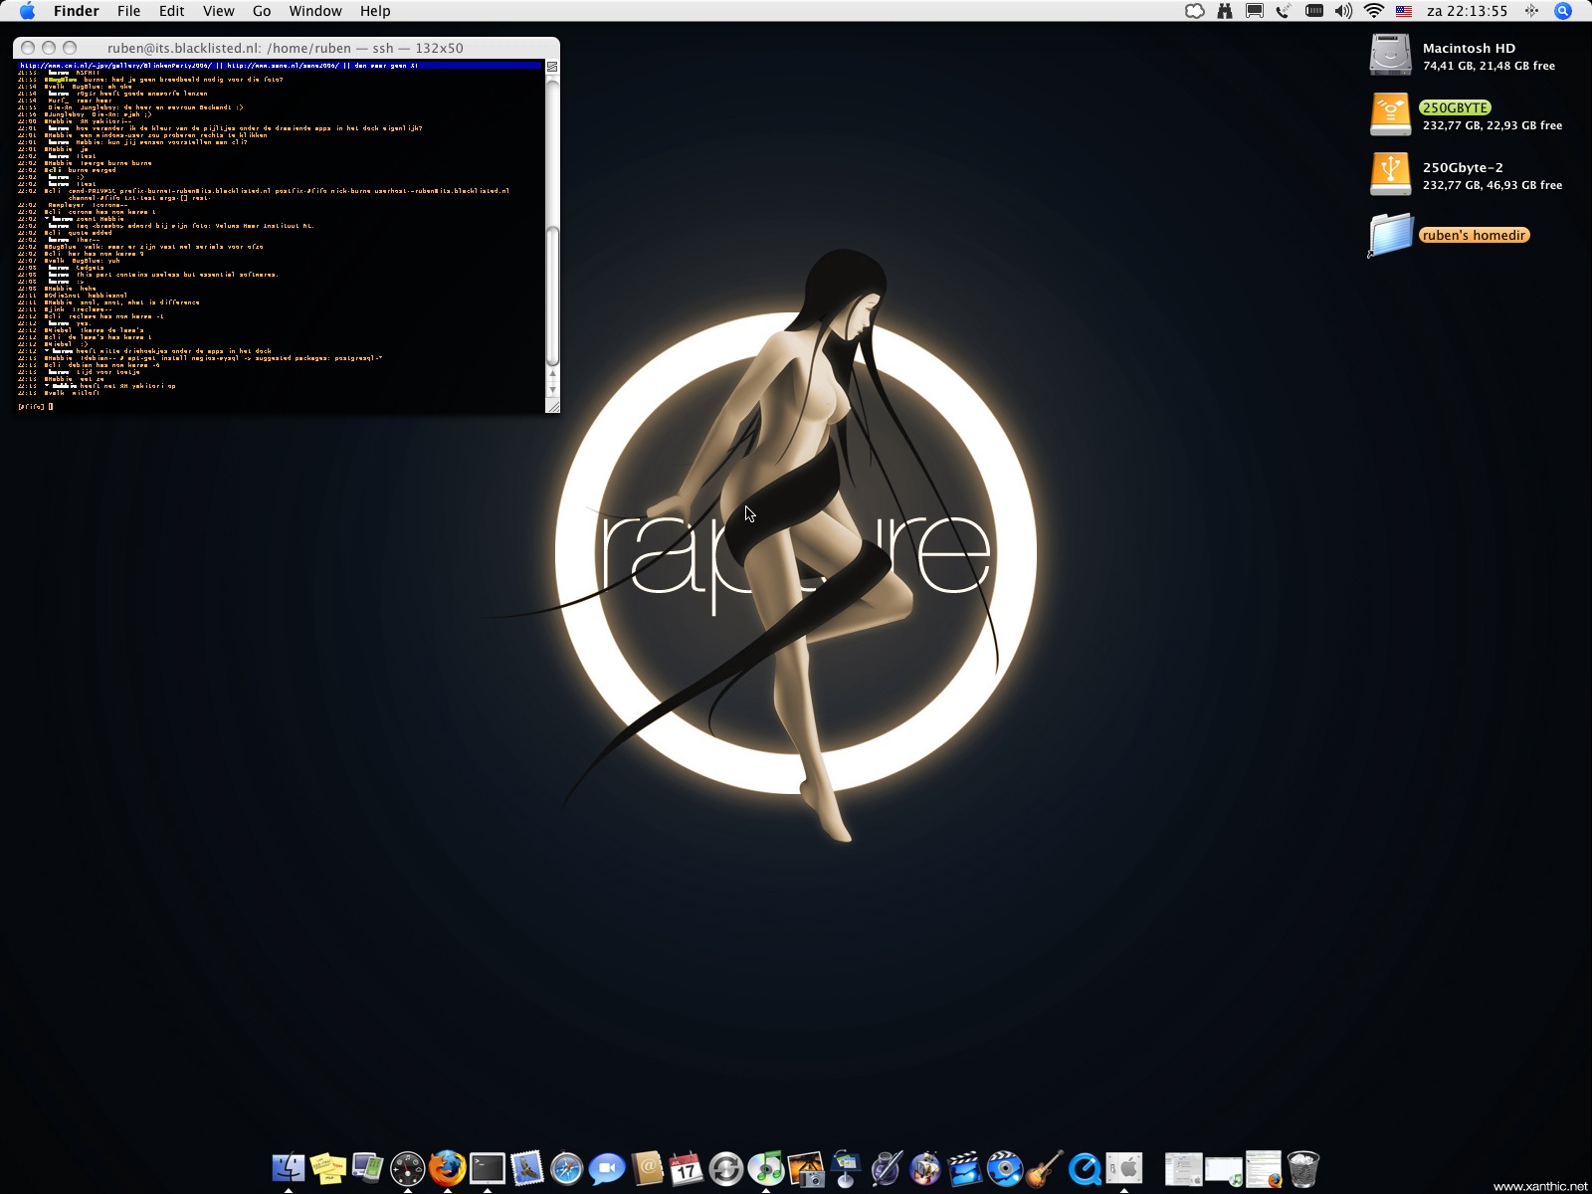Image resolution: width=1592 pixels, height=1194 pixels.
Task: Click the phone status menu icon
Action: point(1284,11)
